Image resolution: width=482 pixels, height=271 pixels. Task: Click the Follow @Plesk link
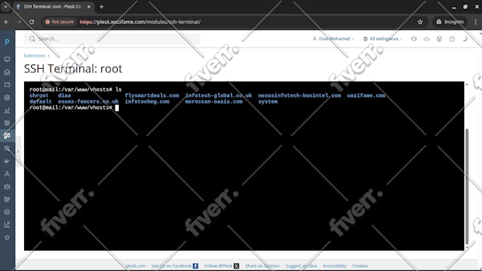pos(218,266)
